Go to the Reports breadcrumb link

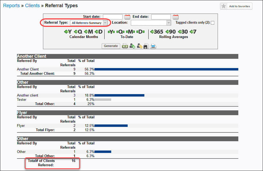point(11,6)
